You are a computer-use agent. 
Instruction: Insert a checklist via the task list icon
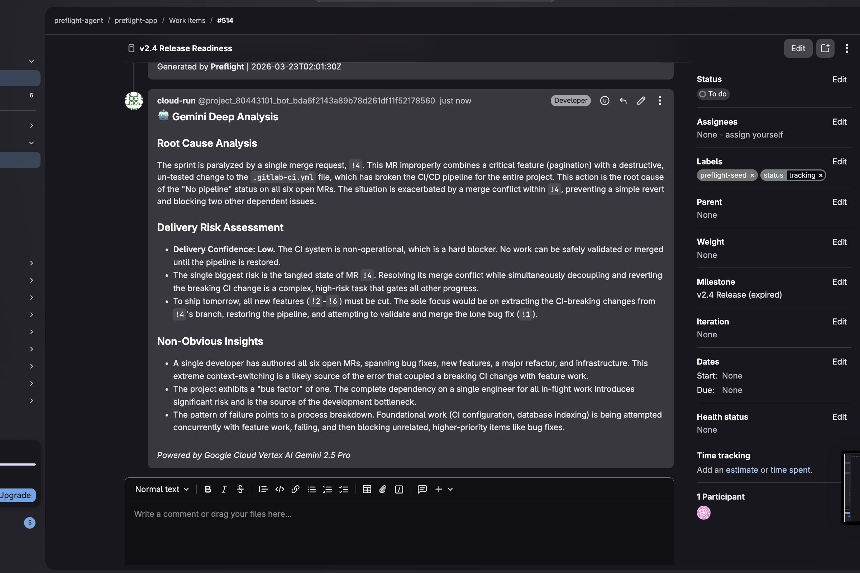pyautogui.click(x=344, y=489)
